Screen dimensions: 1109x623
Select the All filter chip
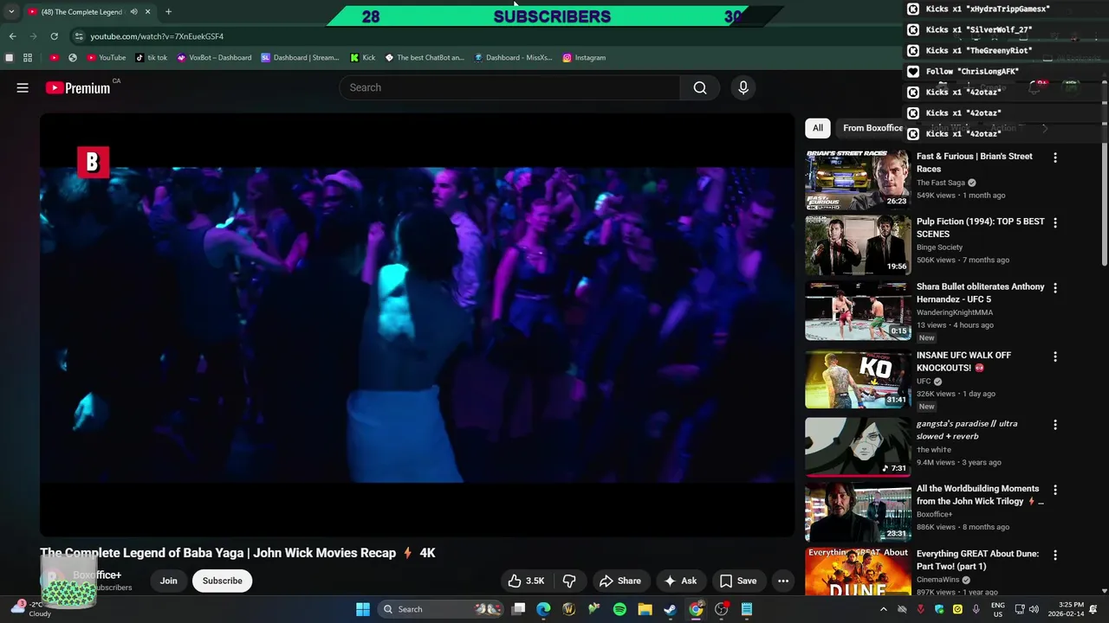click(817, 128)
